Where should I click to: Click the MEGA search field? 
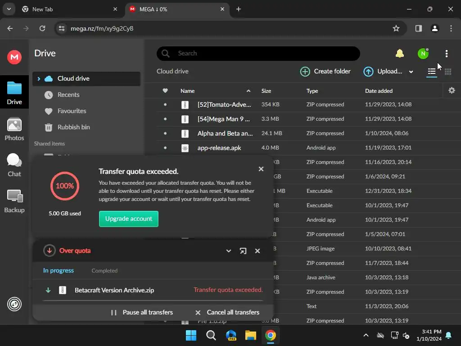258,53
